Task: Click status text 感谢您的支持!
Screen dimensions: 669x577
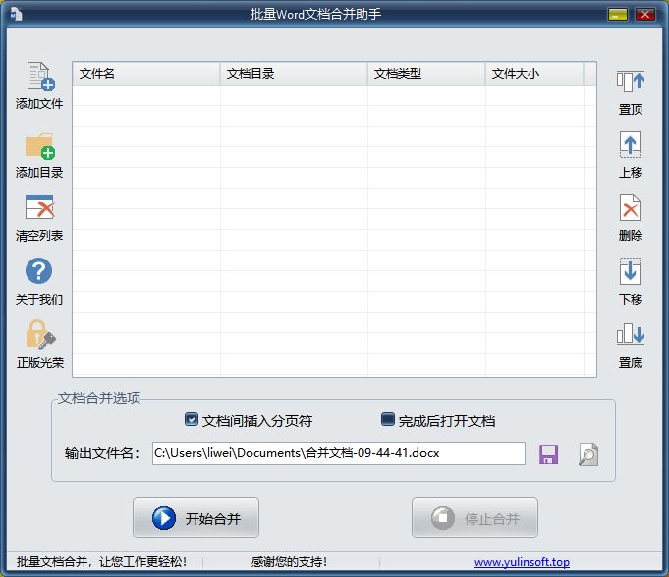Action: pos(289,562)
